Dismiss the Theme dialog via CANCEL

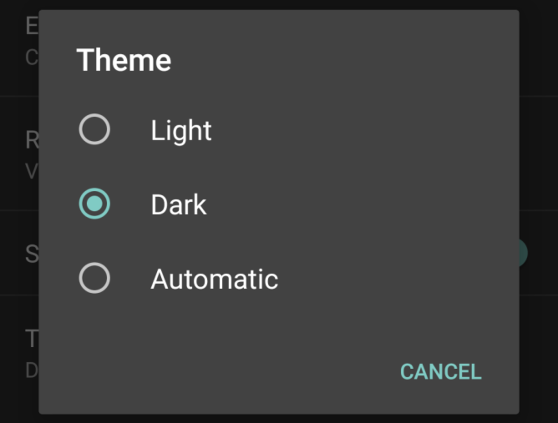coord(440,371)
